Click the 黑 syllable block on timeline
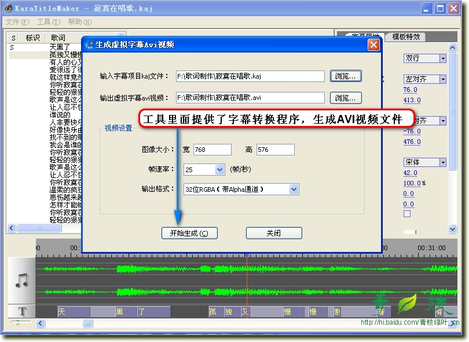Viewport: 469px width, 342px height. pos(127,312)
